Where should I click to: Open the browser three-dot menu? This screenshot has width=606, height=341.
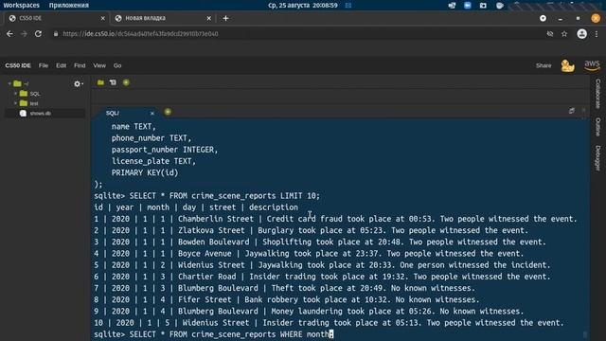tap(597, 34)
